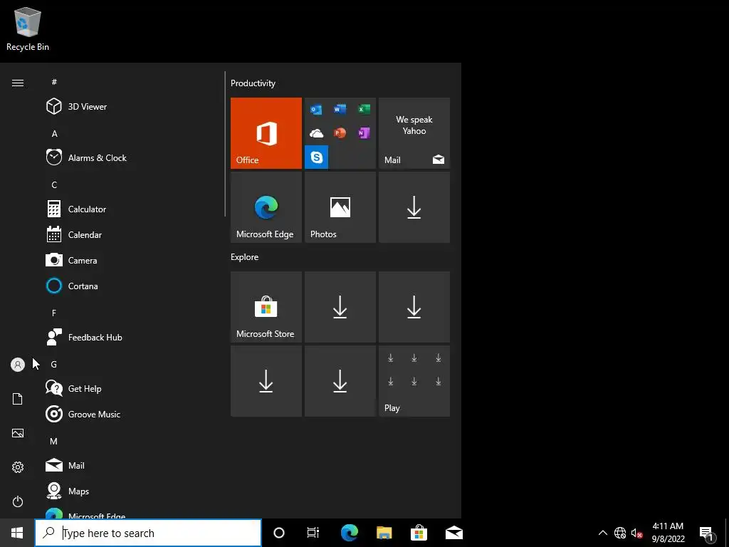Open the Power options button
The image size is (729, 547).
[18, 501]
